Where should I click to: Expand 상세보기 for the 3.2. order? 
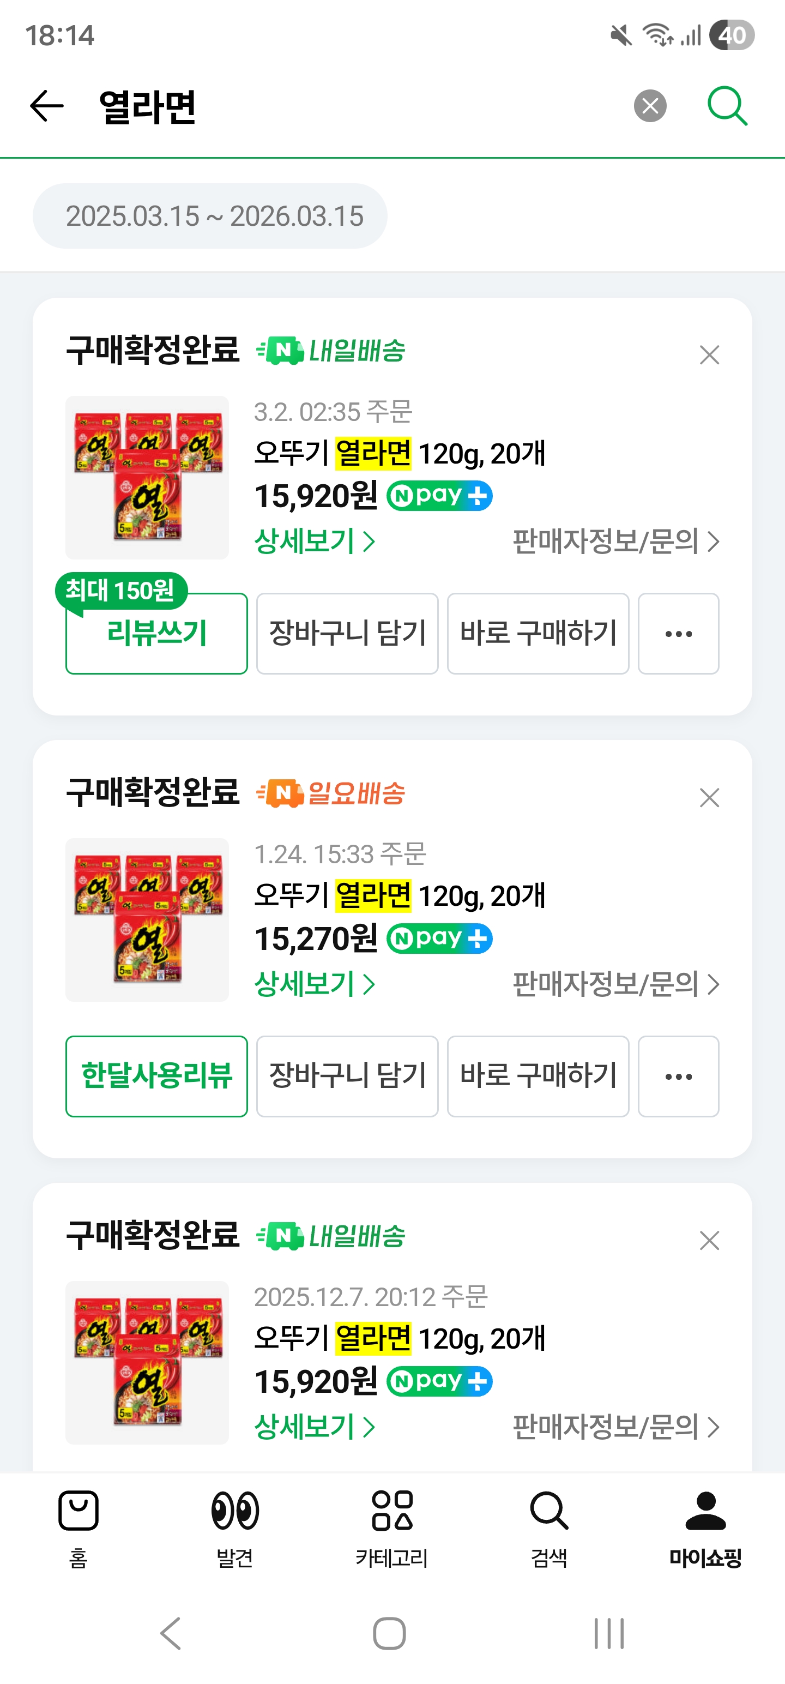tap(315, 542)
